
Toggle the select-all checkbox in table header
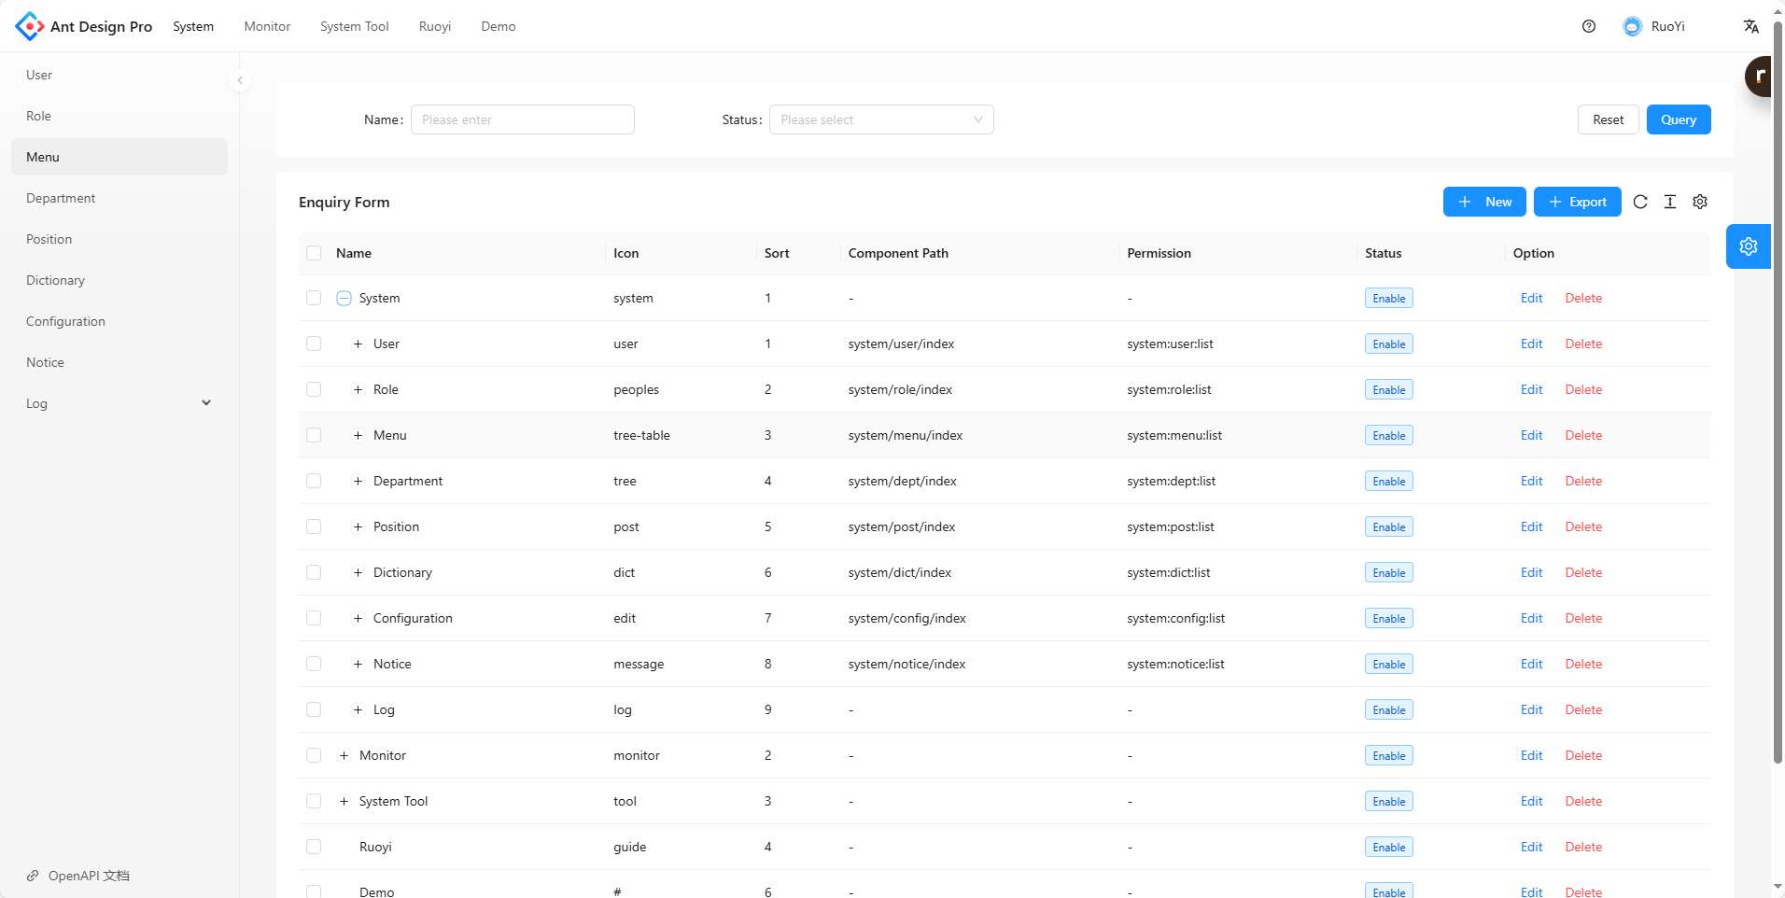coord(314,253)
